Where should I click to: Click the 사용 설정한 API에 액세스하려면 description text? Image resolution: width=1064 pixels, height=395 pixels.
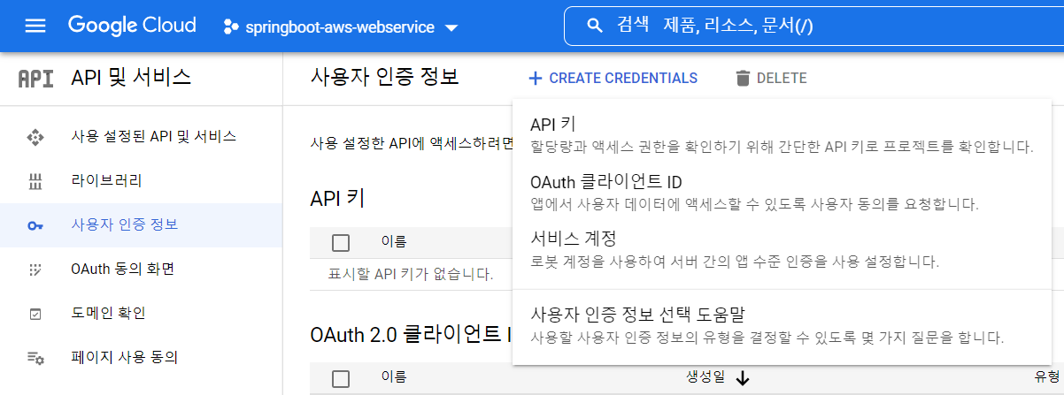(x=412, y=143)
